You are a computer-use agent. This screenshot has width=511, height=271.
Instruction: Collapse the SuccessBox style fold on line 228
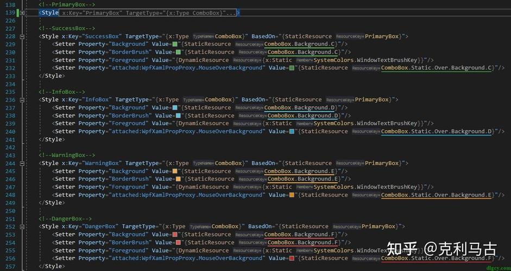pos(22,36)
